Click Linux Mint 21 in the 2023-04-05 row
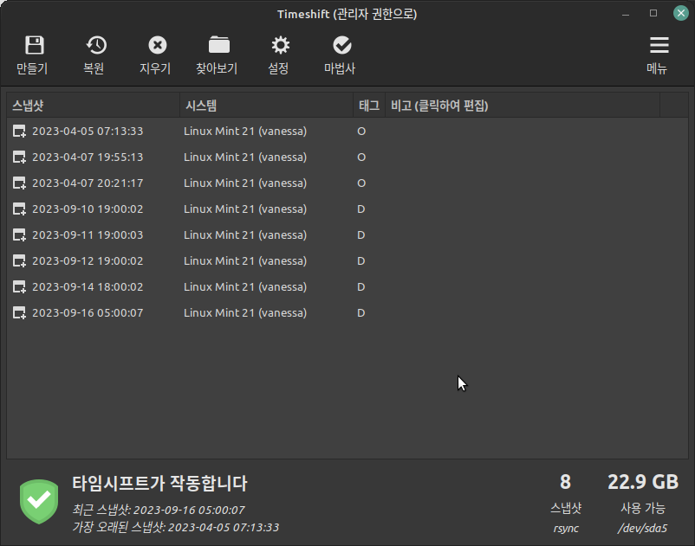The height and width of the screenshot is (546, 695). click(x=245, y=132)
